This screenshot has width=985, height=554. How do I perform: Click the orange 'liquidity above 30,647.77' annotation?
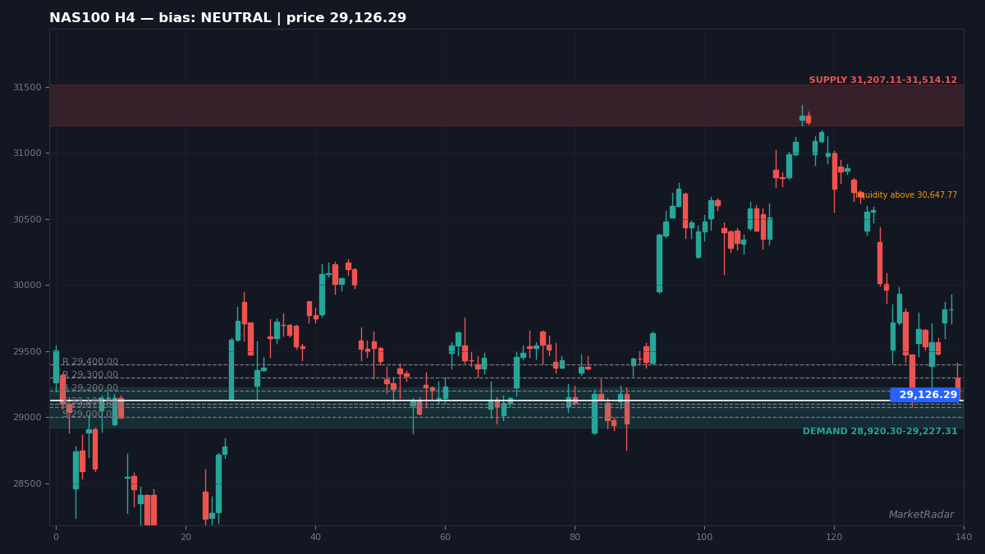(x=907, y=195)
